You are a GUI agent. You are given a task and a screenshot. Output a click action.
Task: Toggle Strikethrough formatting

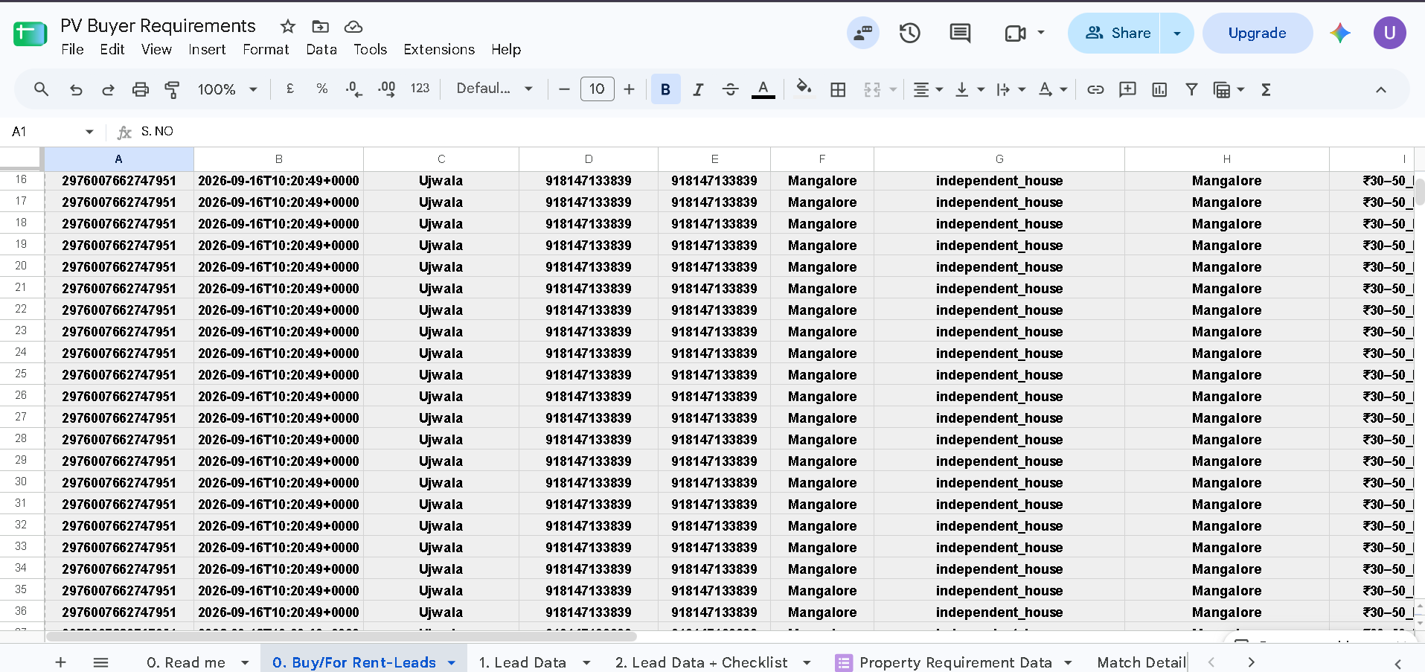[730, 89]
